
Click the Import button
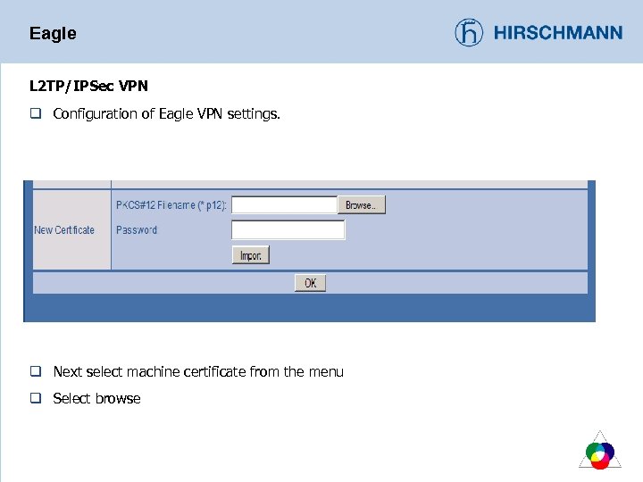tap(251, 255)
